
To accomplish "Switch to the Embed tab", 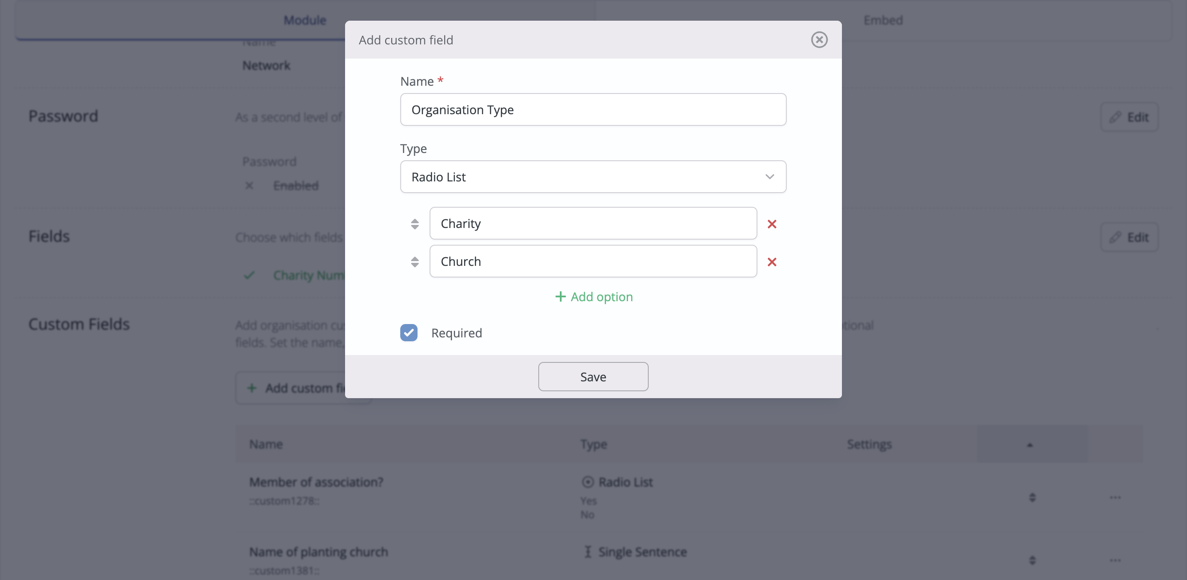I will (x=883, y=20).
